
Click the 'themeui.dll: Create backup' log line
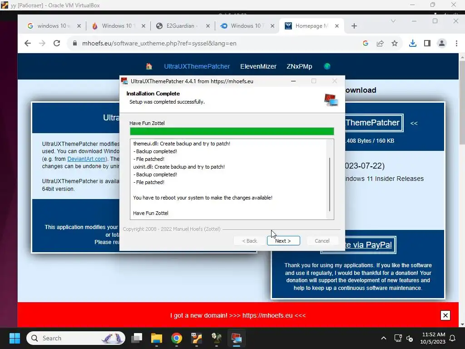coord(182,144)
